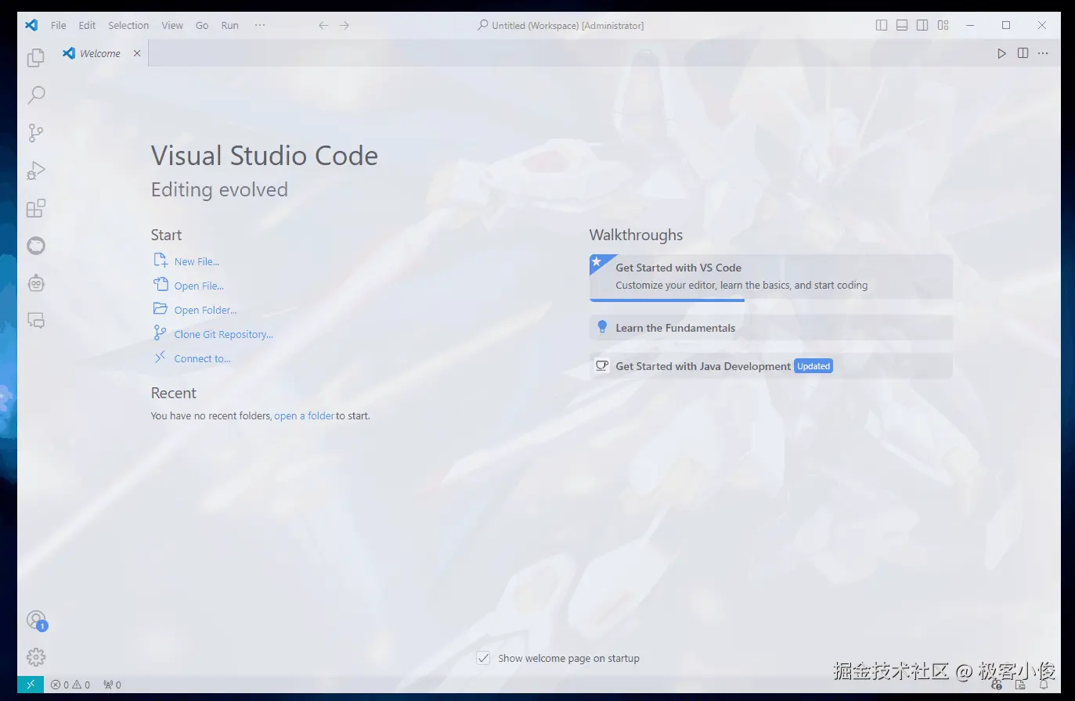Image resolution: width=1075 pixels, height=701 pixels.
Task: Click the command center search box
Action: (561, 25)
